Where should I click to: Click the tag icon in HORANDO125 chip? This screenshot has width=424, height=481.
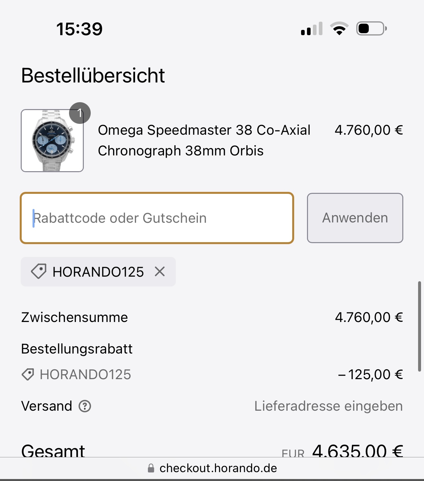[x=38, y=271]
